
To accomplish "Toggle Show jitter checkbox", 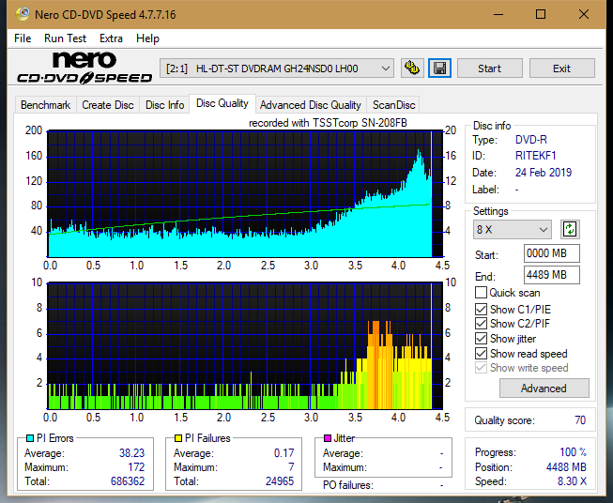I will point(481,338).
